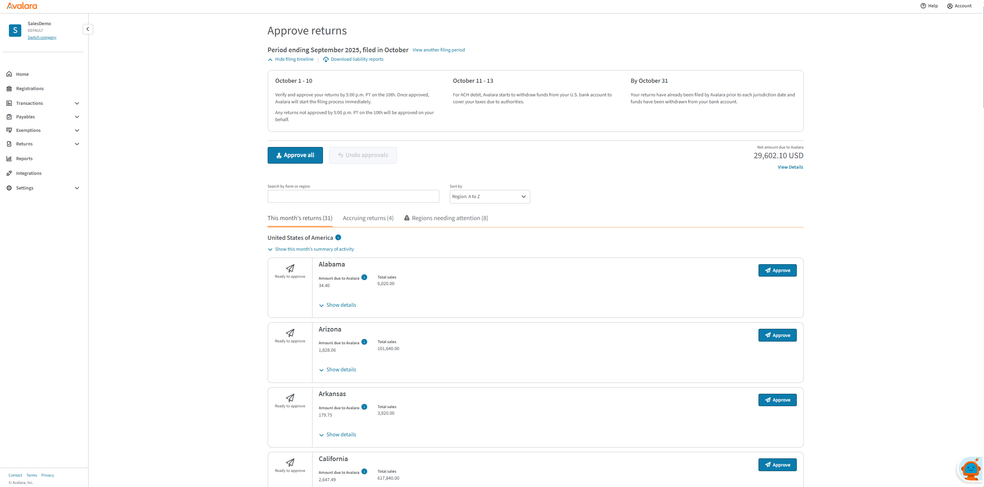Click Alabama Amount due info icon
This screenshot has width=984, height=487.
(364, 277)
